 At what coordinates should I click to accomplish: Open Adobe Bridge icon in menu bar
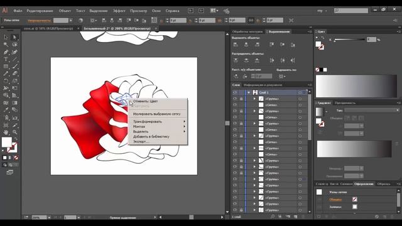coord(190,11)
